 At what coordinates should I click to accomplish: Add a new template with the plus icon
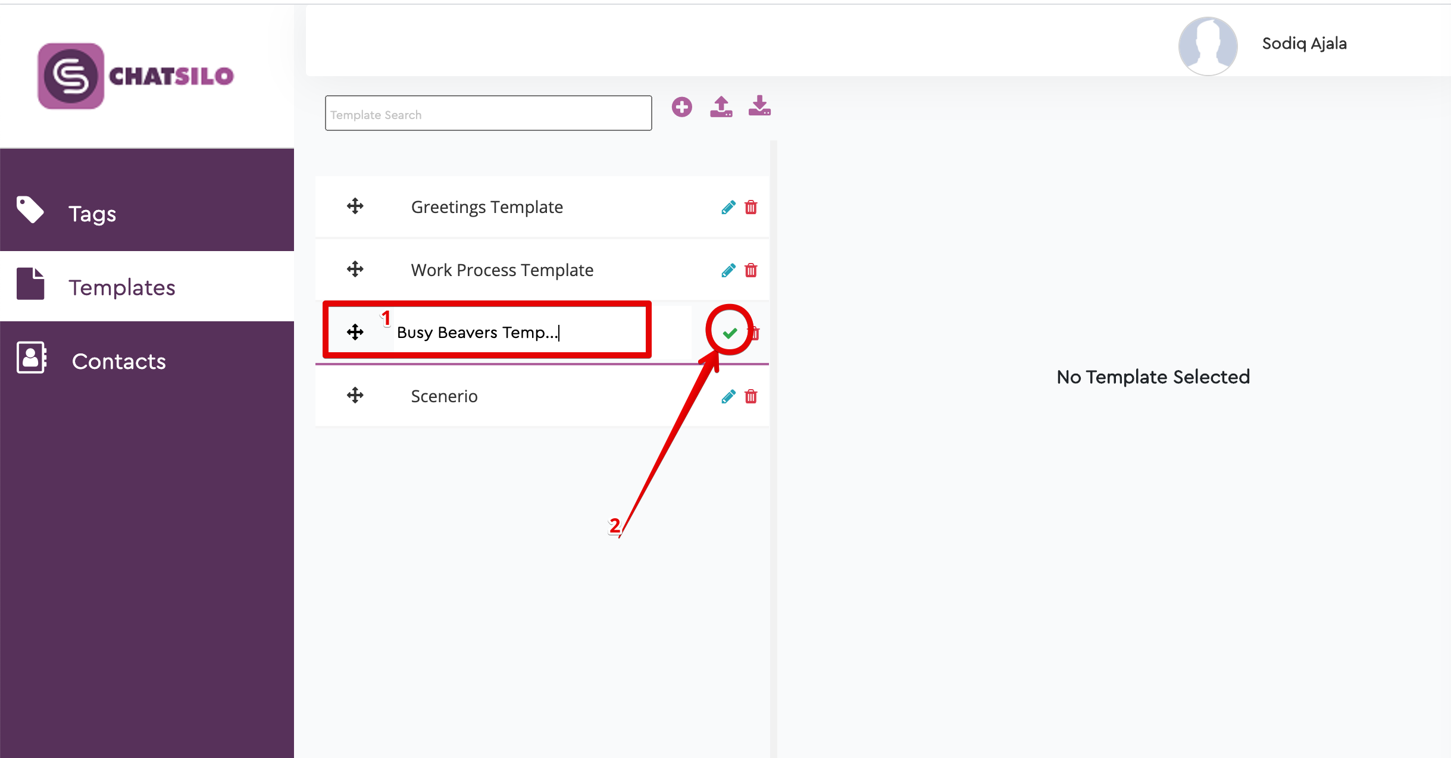click(x=682, y=107)
